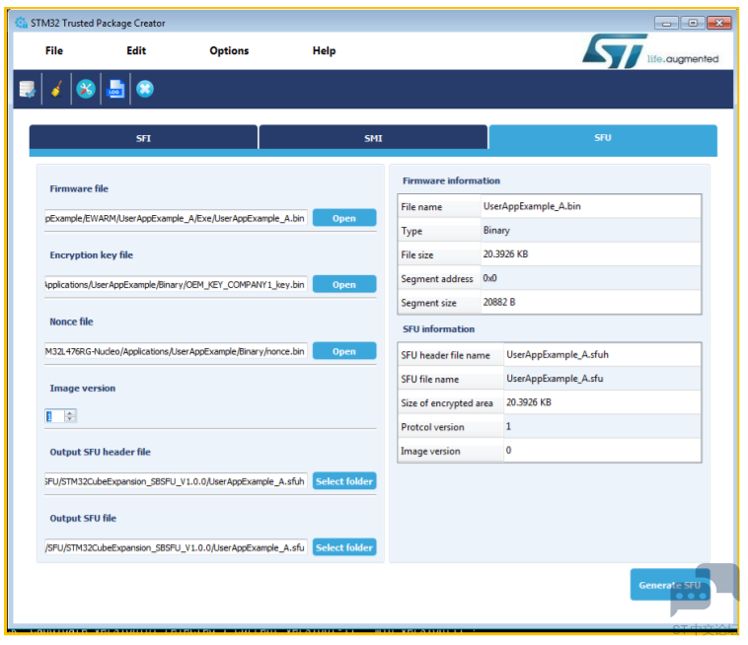Click the SFU header file name label
This screenshot has width=748, height=645.
(445, 355)
